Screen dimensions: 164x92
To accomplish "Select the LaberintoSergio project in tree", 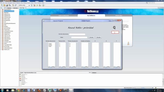I will click(7, 39).
